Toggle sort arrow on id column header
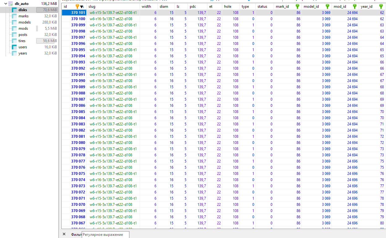The height and width of the screenshot is (238, 386). point(82,7)
